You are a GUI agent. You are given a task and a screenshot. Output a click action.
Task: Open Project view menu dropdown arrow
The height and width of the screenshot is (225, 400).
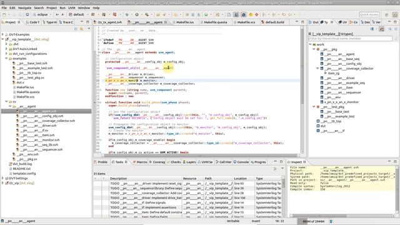(x=89, y=29)
